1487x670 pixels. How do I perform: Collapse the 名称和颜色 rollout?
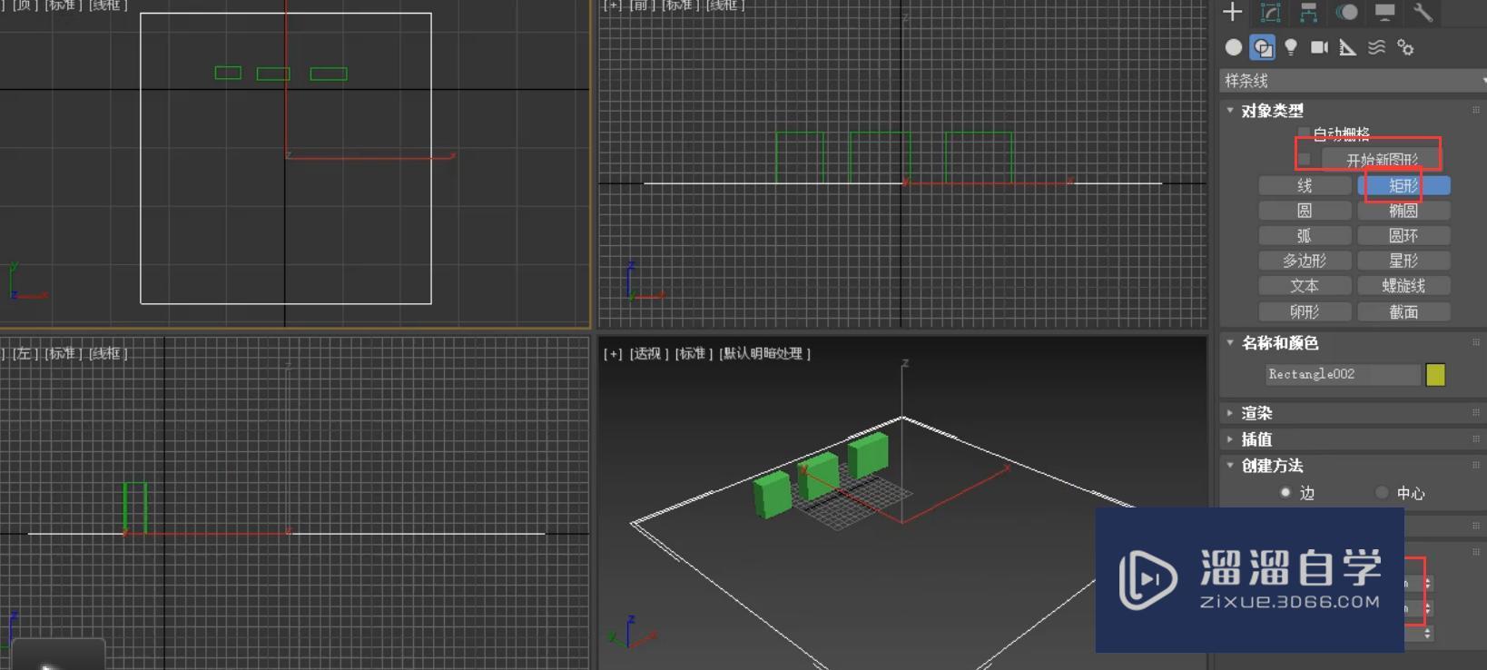pyautogui.click(x=1230, y=342)
